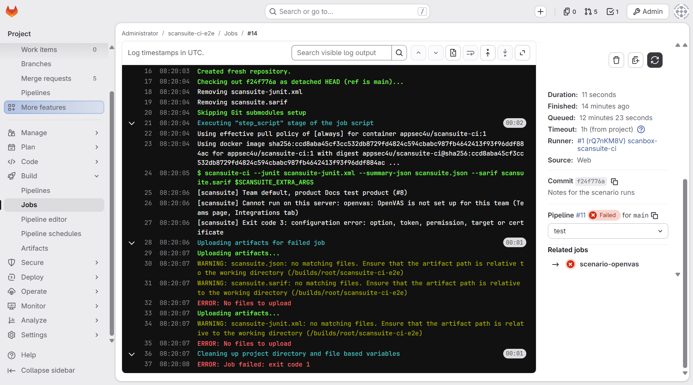Collapse the Build sidebar section
Image resolution: width=693 pixels, height=385 pixels.
[x=54, y=176]
